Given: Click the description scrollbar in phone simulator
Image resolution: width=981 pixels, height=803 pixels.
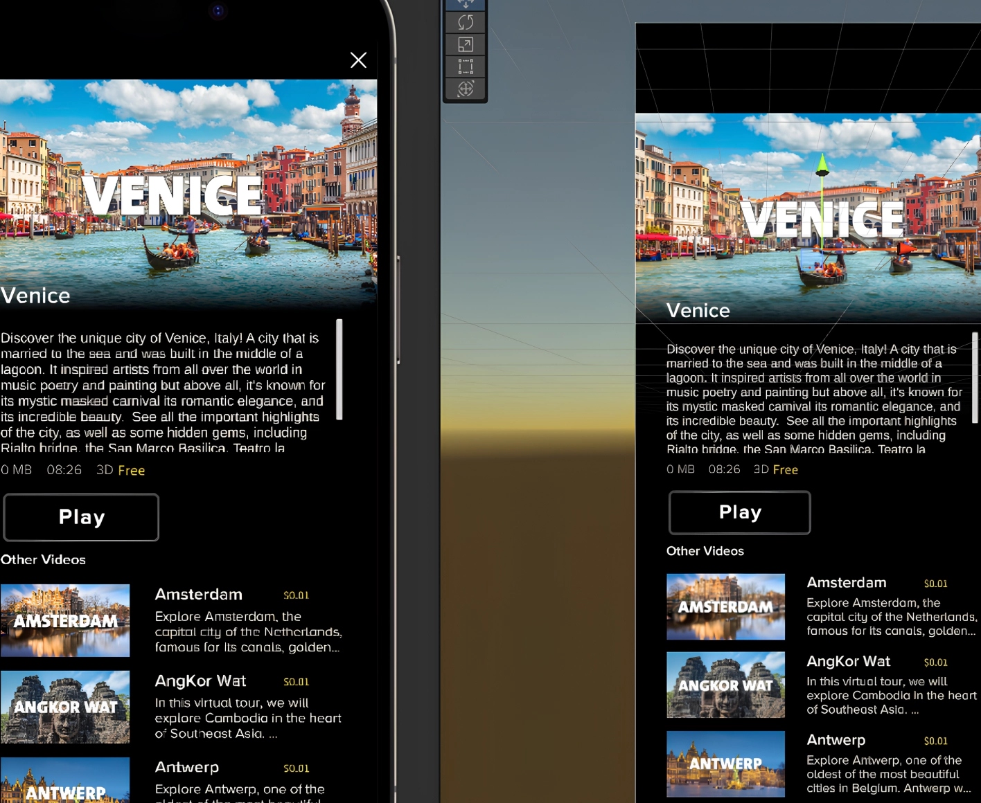Looking at the screenshot, I should [x=339, y=370].
